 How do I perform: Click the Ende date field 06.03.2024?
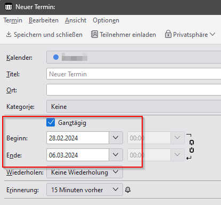[78, 155]
